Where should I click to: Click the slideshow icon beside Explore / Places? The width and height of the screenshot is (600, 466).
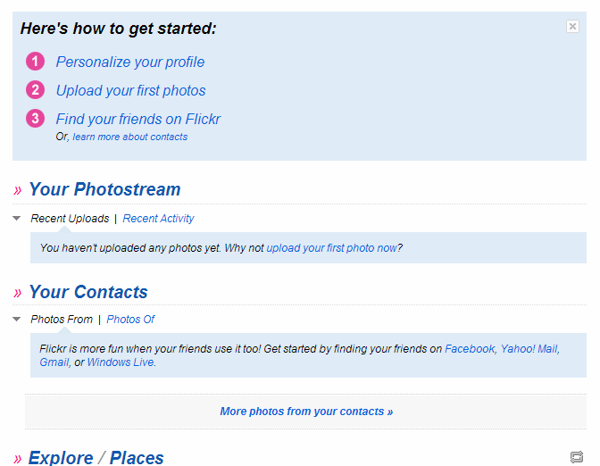576,458
